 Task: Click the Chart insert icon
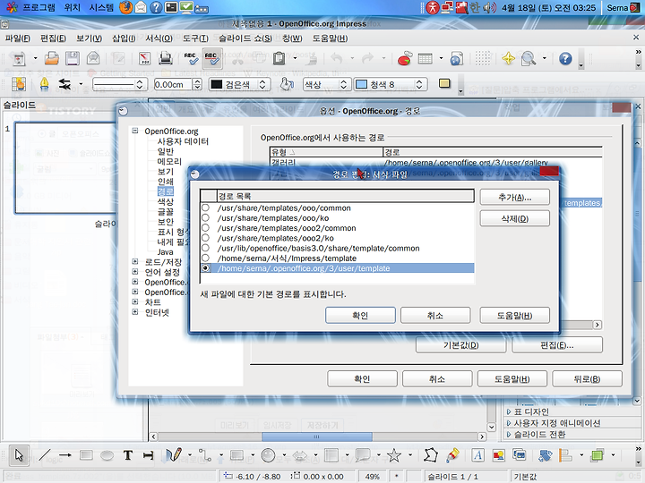coord(405,59)
